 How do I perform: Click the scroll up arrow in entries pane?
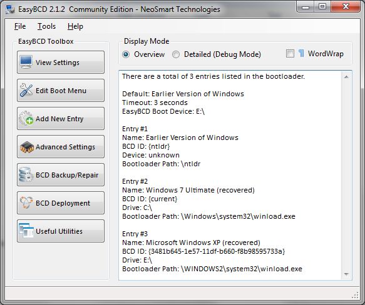pyautogui.click(x=346, y=77)
